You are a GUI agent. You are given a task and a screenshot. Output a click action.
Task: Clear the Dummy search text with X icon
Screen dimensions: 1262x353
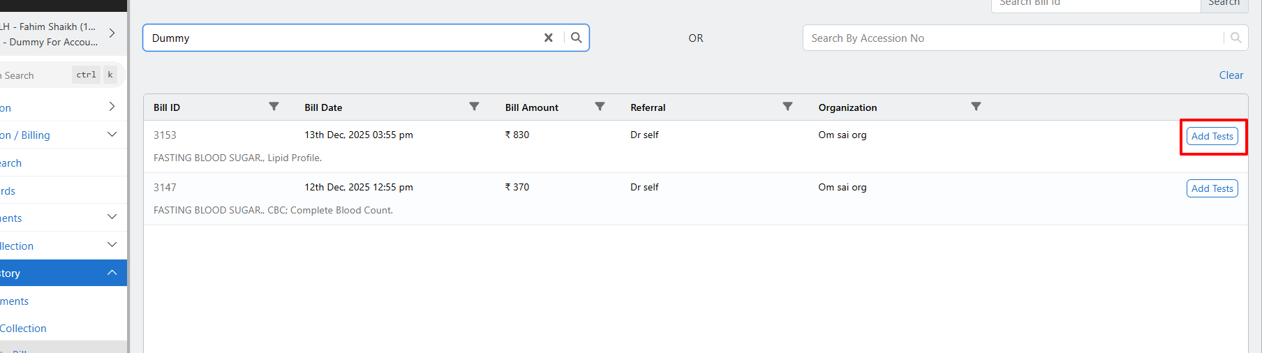[549, 38]
